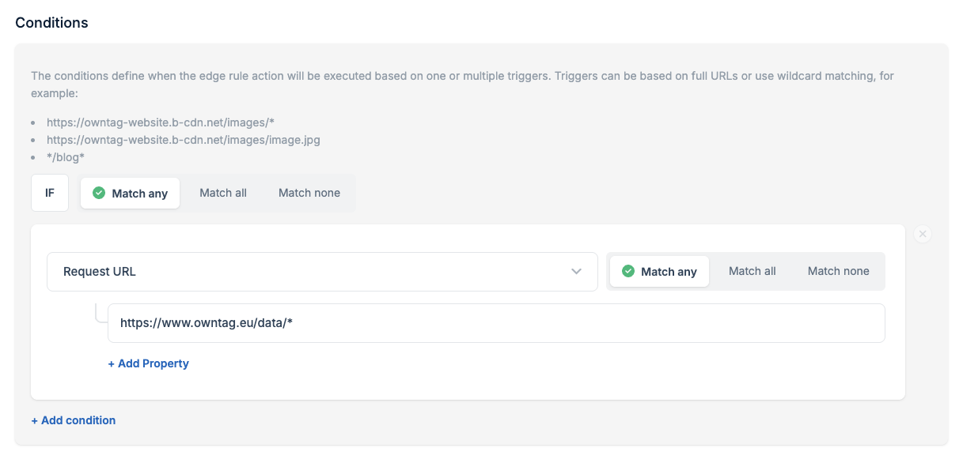The height and width of the screenshot is (459, 963).
Task: Click the + Add Property link
Action: [x=149, y=363]
